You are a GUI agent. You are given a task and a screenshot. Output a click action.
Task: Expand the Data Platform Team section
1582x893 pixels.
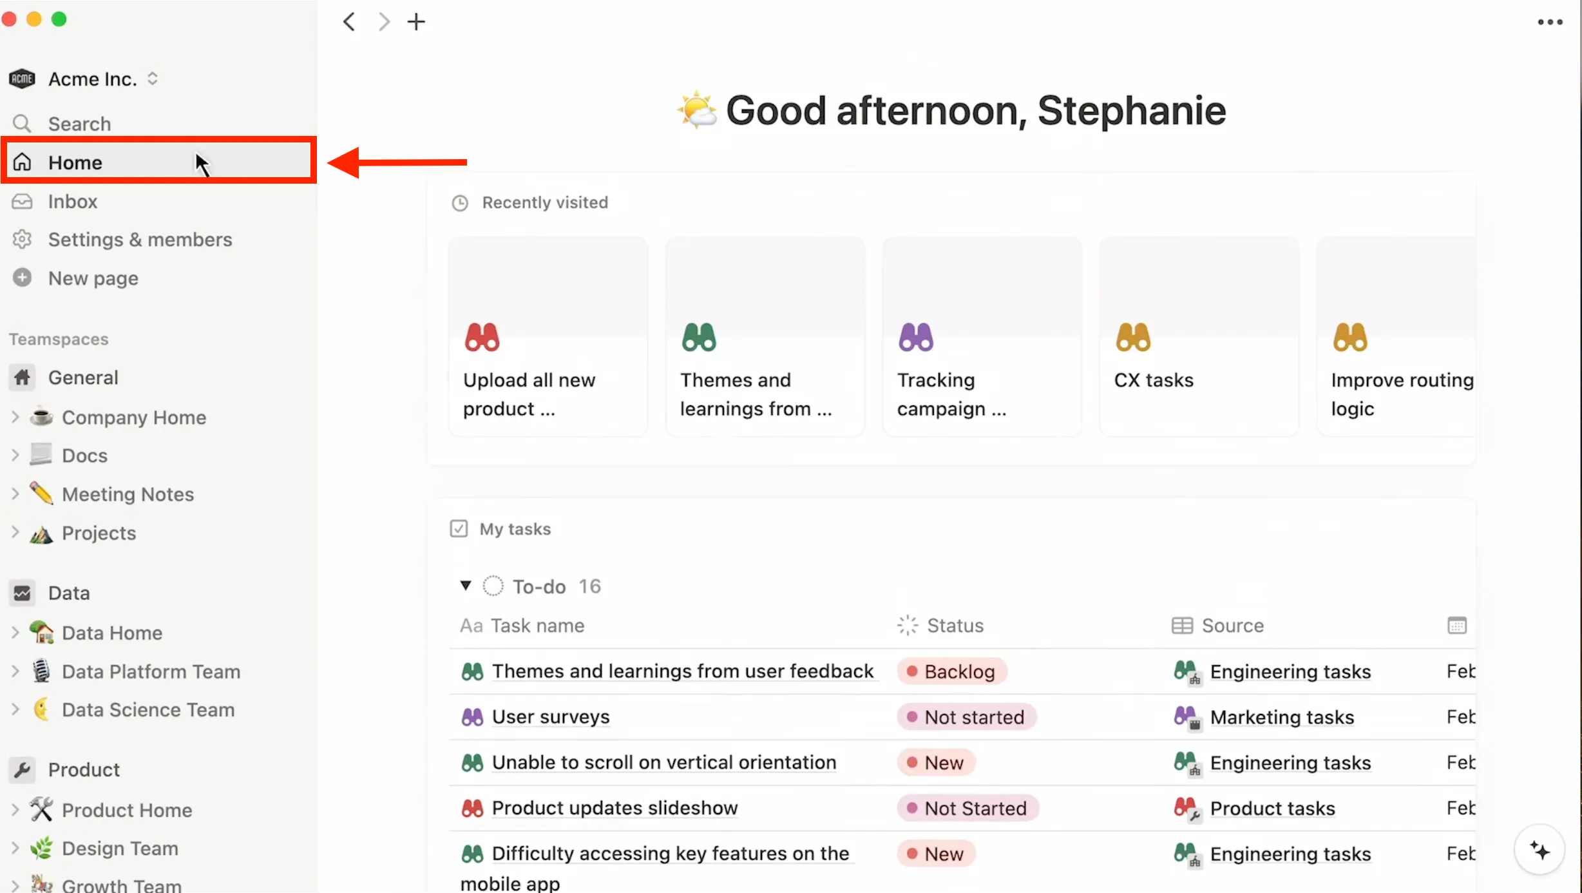[x=15, y=670]
